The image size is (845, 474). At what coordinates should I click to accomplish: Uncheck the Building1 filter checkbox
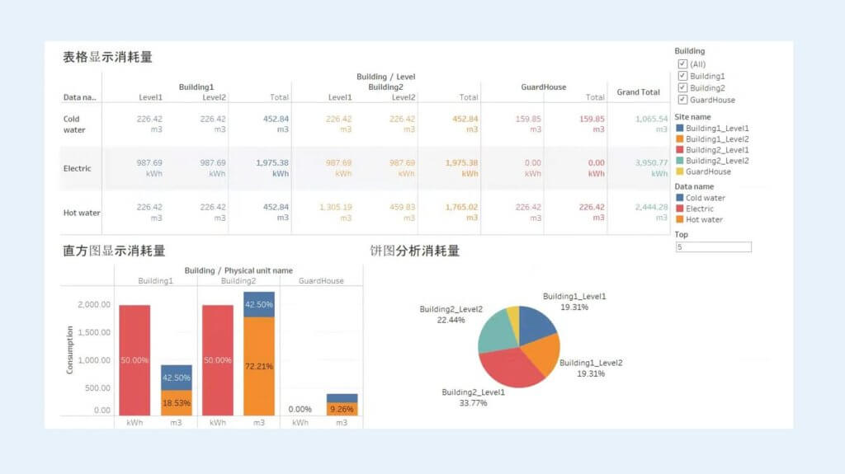coord(682,76)
